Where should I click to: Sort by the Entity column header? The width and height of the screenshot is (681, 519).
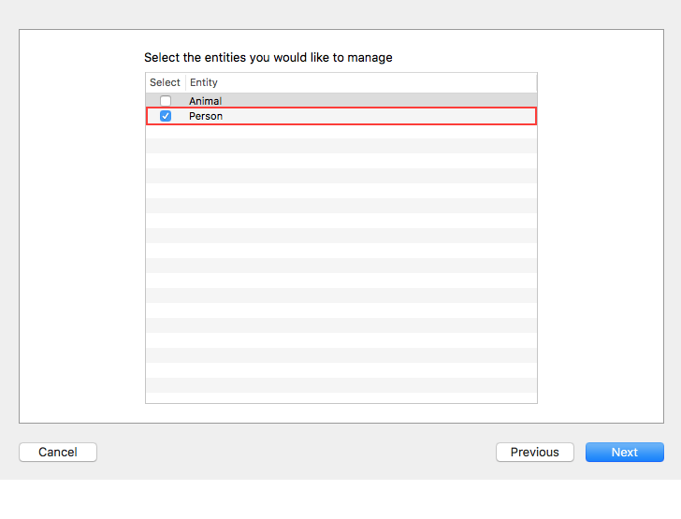204,82
